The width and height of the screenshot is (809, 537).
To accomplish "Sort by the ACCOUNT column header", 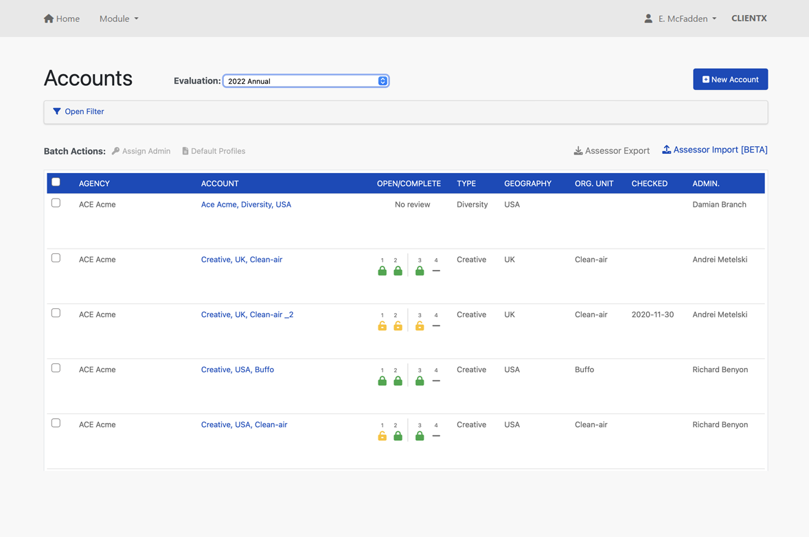I will tap(220, 183).
